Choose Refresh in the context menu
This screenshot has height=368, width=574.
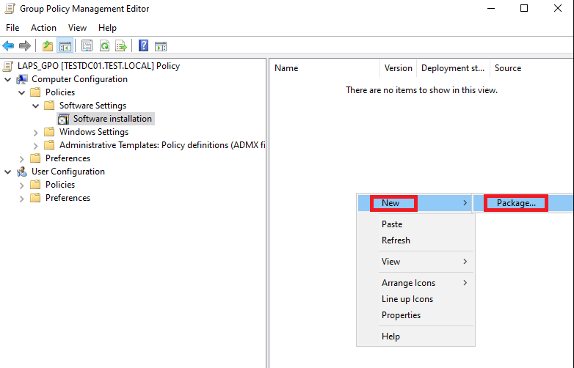[x=396, y=240]
